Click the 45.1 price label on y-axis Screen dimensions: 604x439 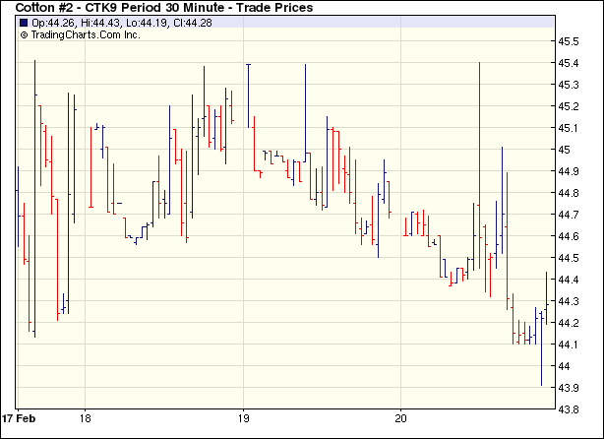click(570, 128)
